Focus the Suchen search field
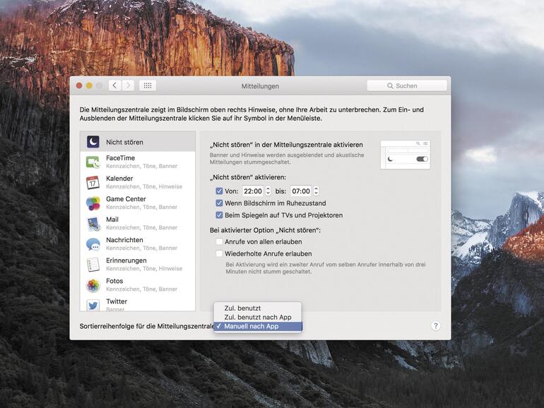This screenshot has width=544, height=408. click(407, 85)
